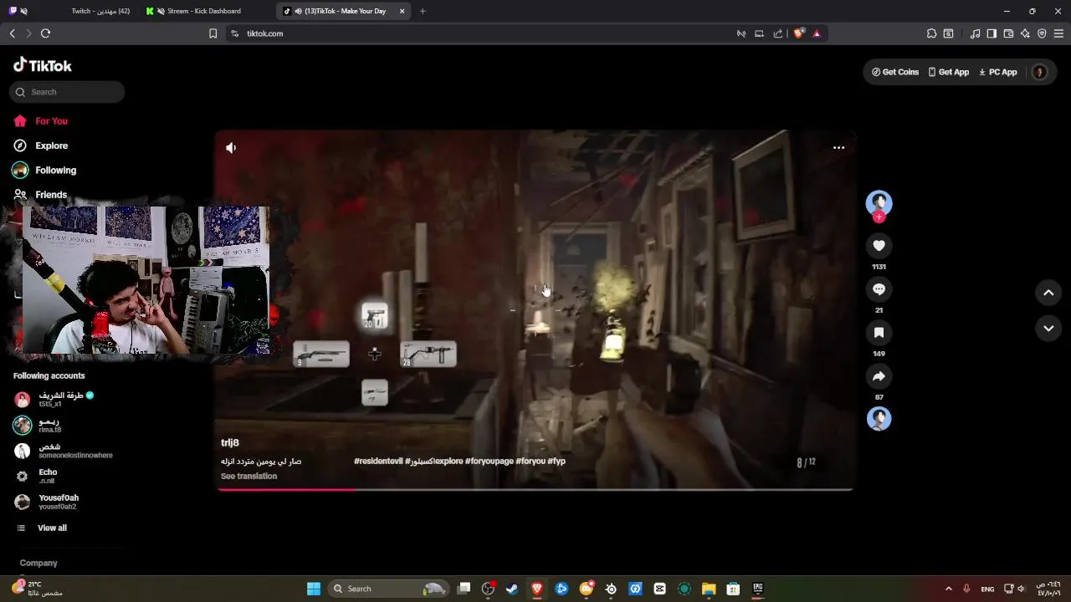1071x602 pixels.
Task: Save the video with the bookmark icon
Action: coord(879,333)
